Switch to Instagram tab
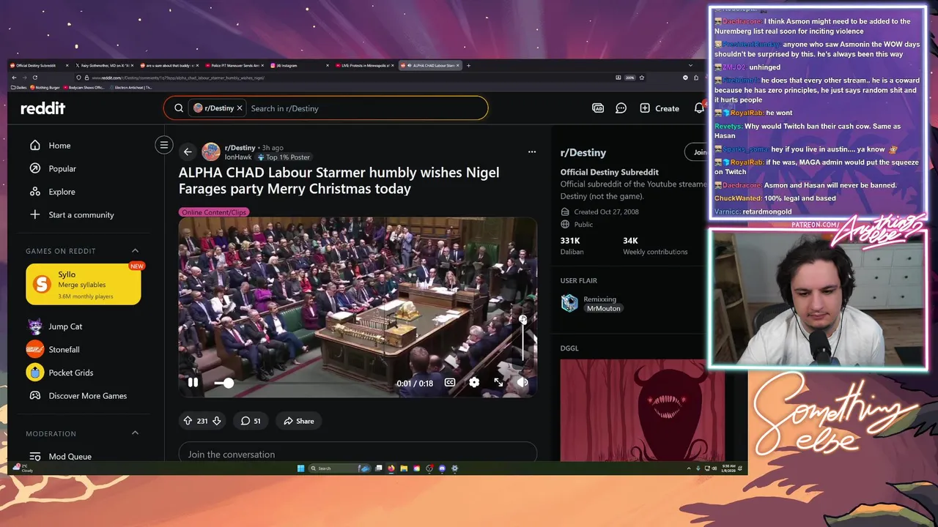The width and height of the screenshot is (938, 527). coord(298,65)
